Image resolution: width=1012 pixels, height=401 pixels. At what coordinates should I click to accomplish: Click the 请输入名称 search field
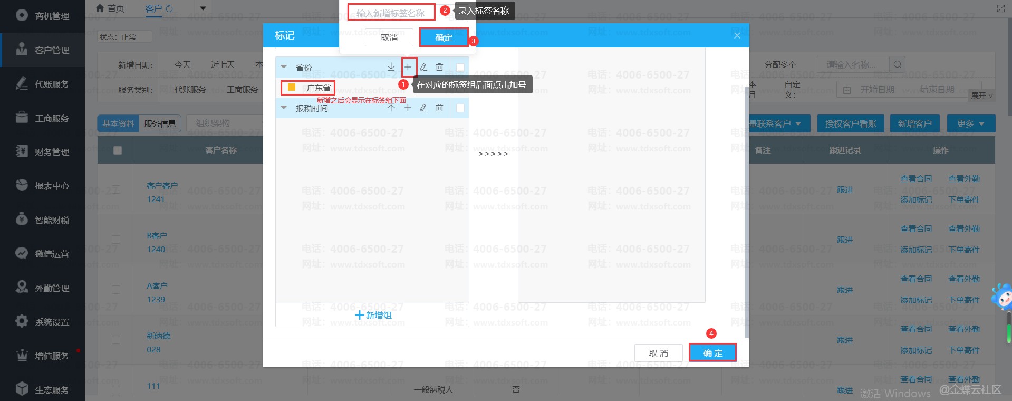pos(853,64)
